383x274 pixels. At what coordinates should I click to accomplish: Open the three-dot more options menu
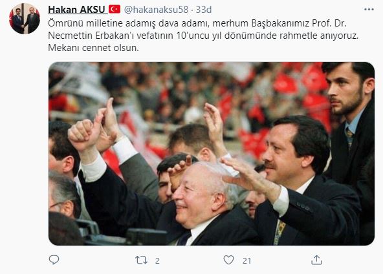coord(369,10)
